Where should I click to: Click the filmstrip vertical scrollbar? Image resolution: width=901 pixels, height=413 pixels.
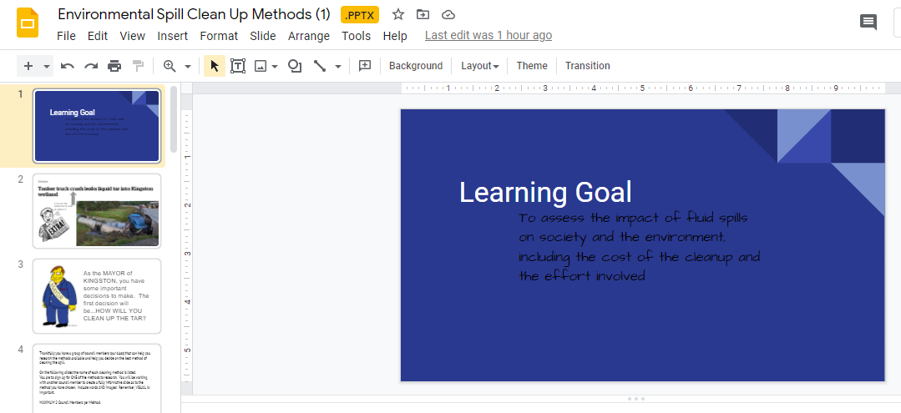[174, 120]
